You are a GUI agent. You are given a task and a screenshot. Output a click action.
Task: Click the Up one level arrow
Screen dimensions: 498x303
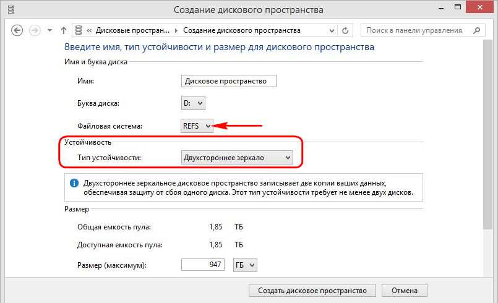coord(64,30)
